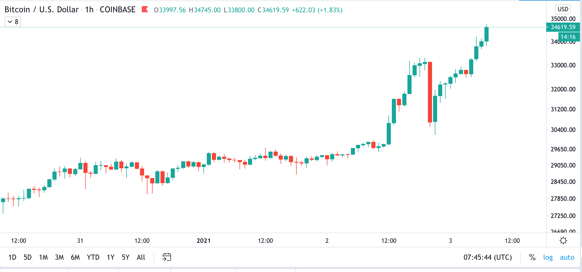The image size is (582, 272).
Task: Toggle auto-scaling on the price axis
Action: [x=567, y=257]
